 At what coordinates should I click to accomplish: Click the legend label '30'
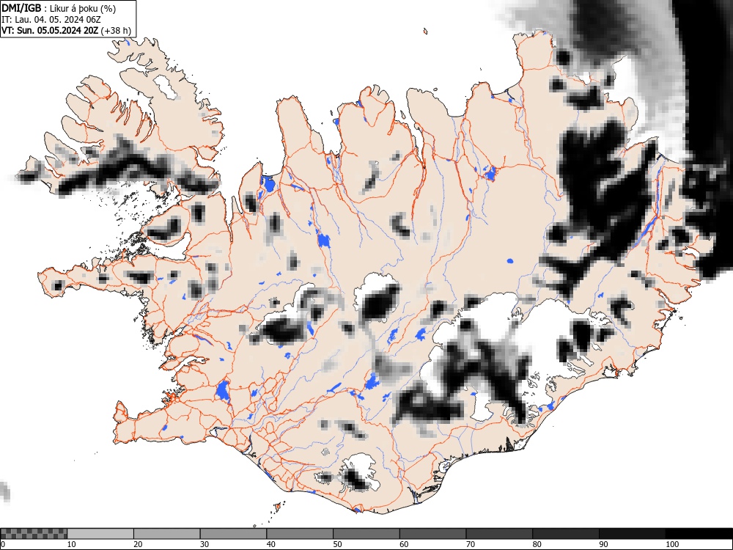(x=205, y=544)
